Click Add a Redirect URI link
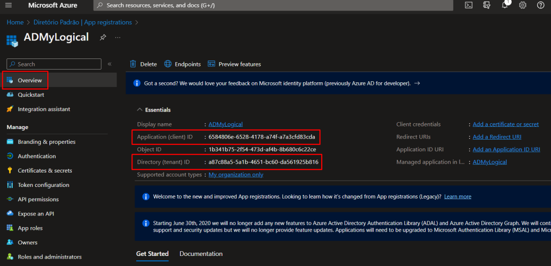This screenshot has width=551, height=266. [497, 137]
